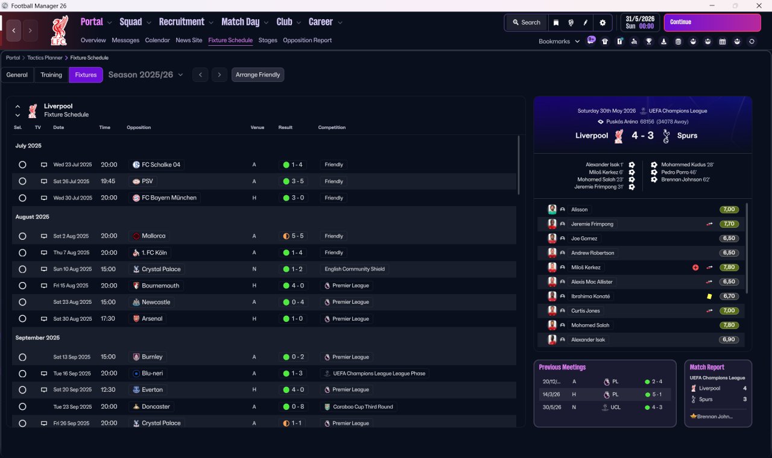Click the Spurs crest in the match summary
The height and width of the screenshot is (458, 772).
tap(666, 136)
